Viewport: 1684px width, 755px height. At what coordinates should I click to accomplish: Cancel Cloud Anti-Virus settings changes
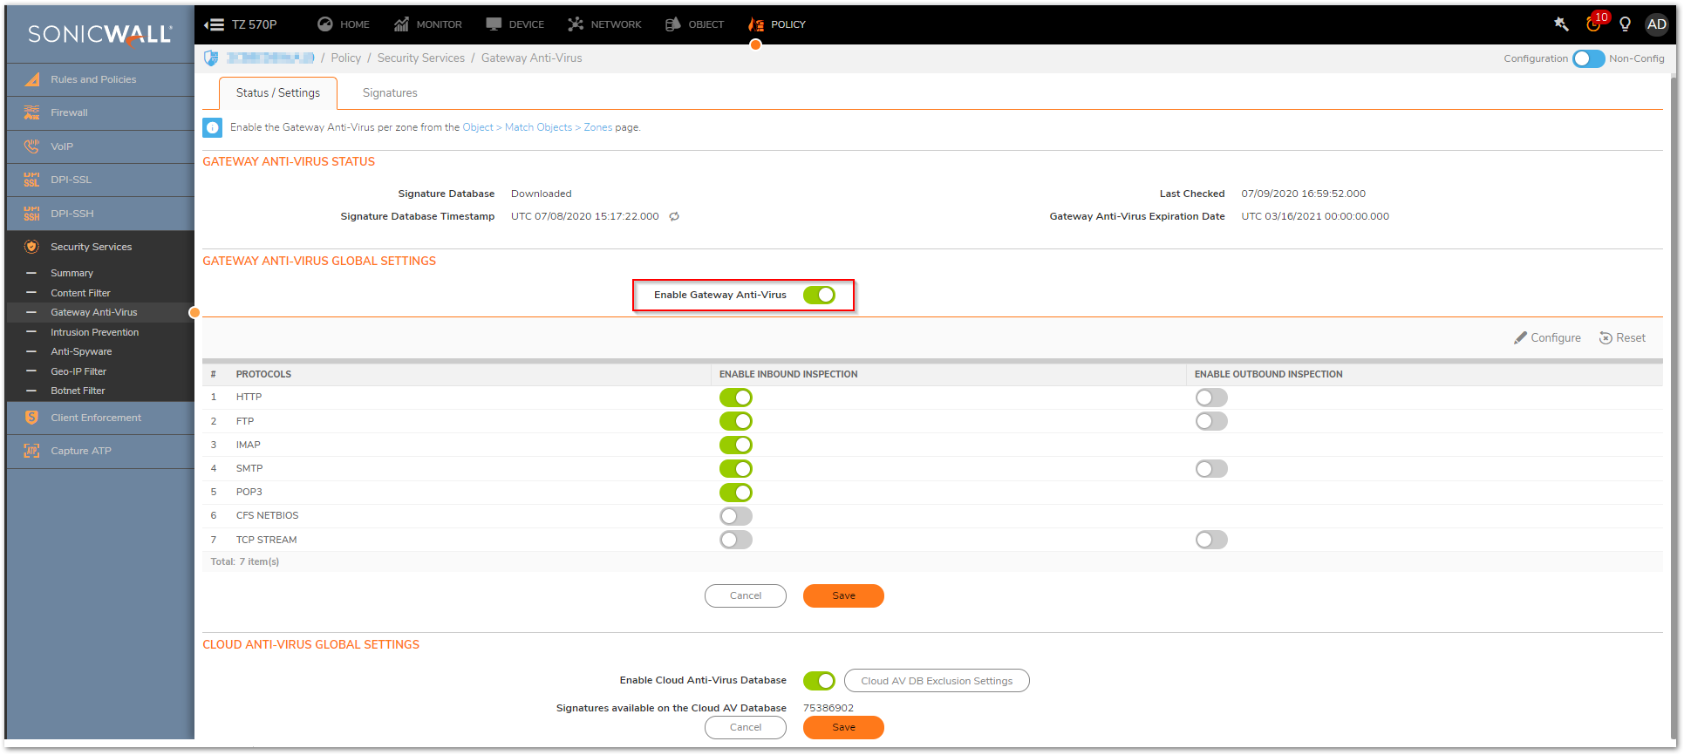pos(746,727)
